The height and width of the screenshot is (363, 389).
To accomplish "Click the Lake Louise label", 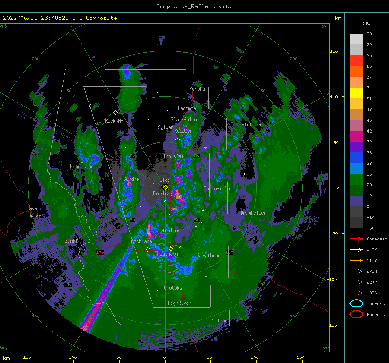I will [x=33, y=212].
